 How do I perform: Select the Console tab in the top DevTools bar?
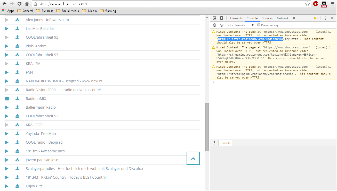(x=252, y=18)
